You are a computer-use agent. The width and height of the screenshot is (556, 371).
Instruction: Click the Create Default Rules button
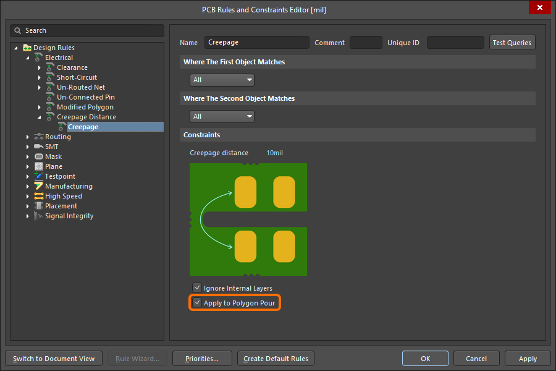276,359
